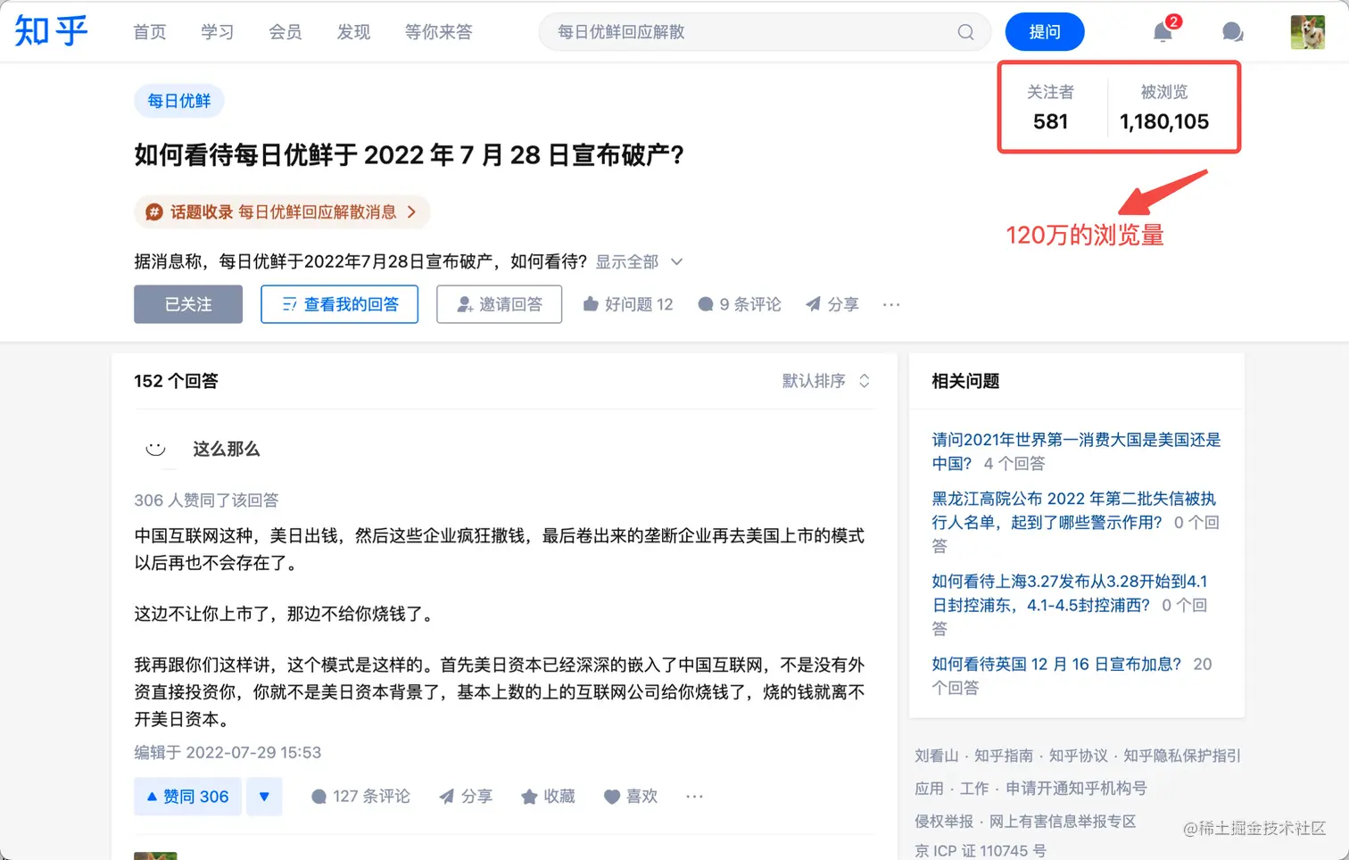Open the answer's more options ellipsis
The image size is (1349, 860).
pyautogui.click(x=694, y=796)
